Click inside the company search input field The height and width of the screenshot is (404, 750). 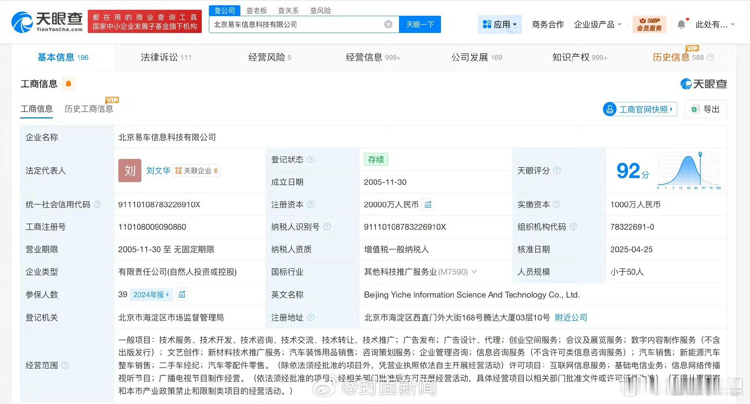tap(300, 24)
